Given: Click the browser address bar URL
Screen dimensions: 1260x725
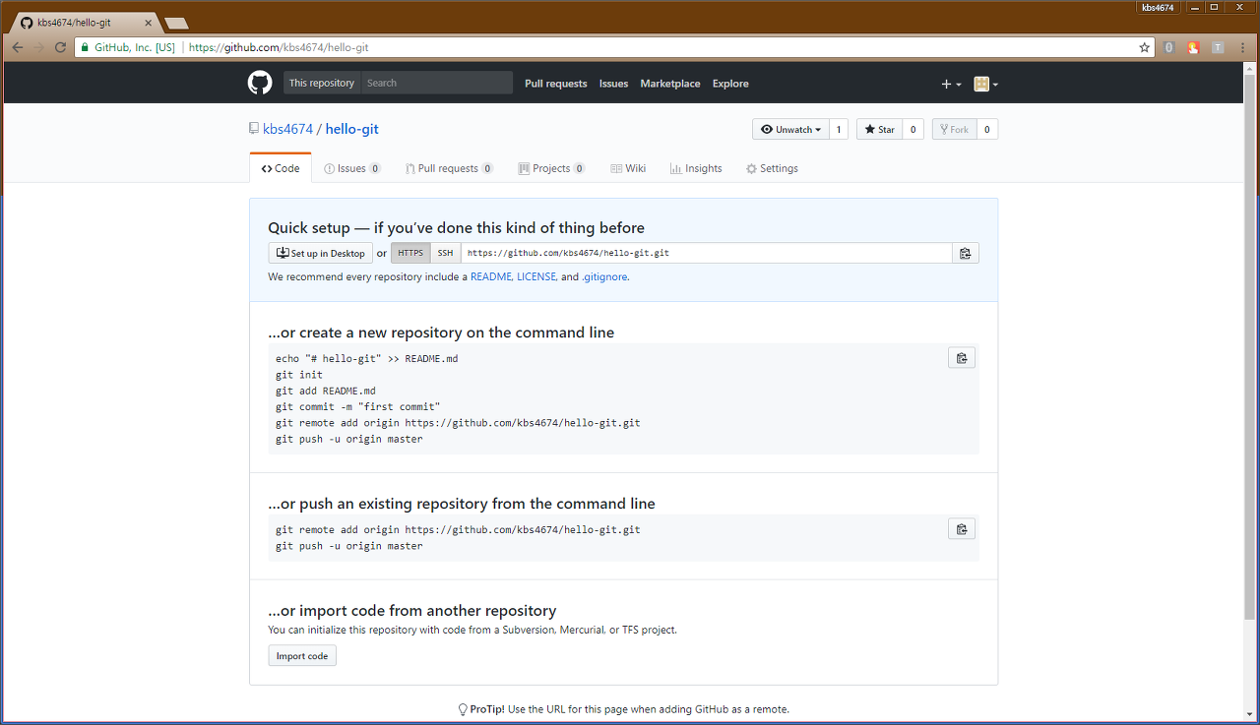Looking at the screenshot, I should tap(279, 47).
